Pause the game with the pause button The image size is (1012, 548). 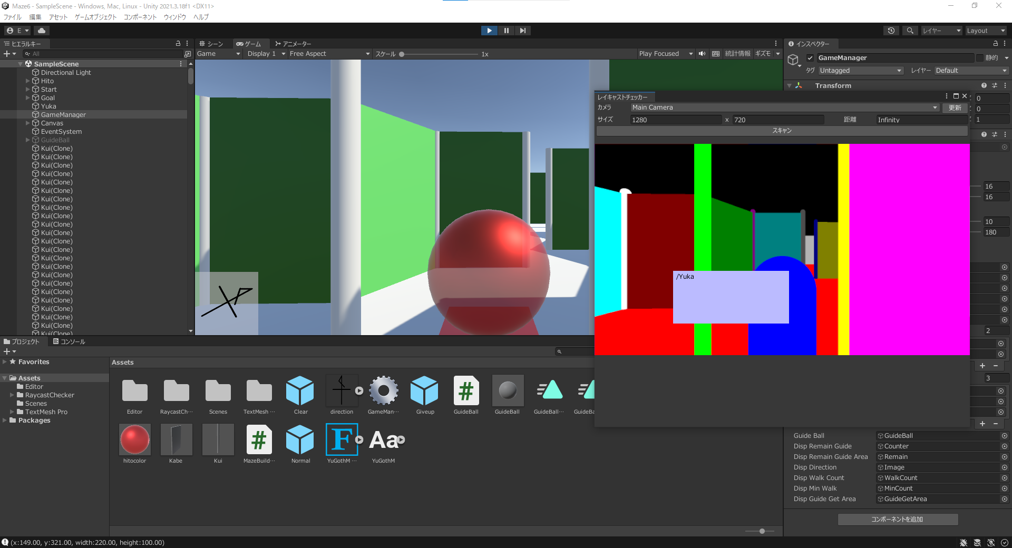pyautogui.click(x=506, y=31)
